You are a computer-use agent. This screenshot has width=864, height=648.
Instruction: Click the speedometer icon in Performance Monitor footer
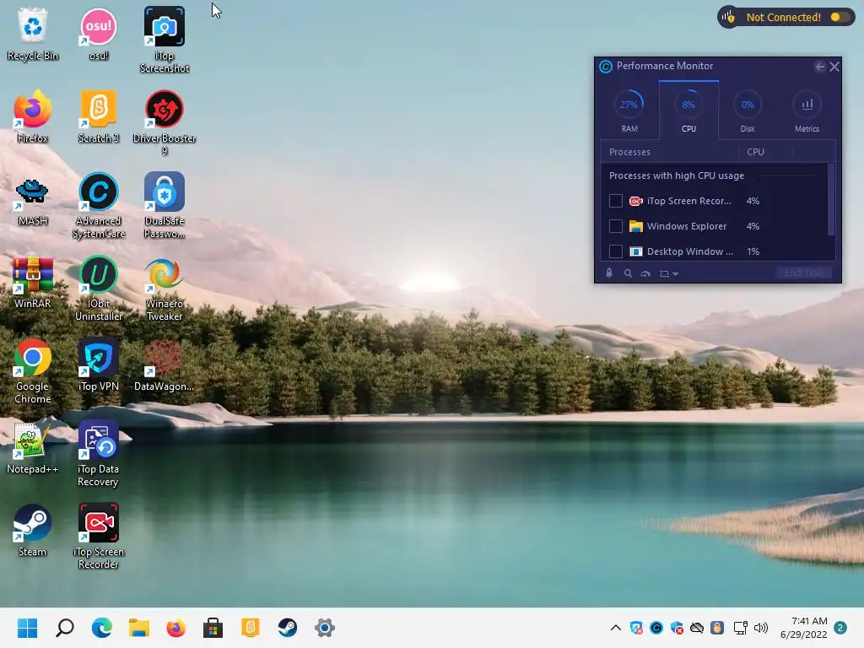pos(645,273)
